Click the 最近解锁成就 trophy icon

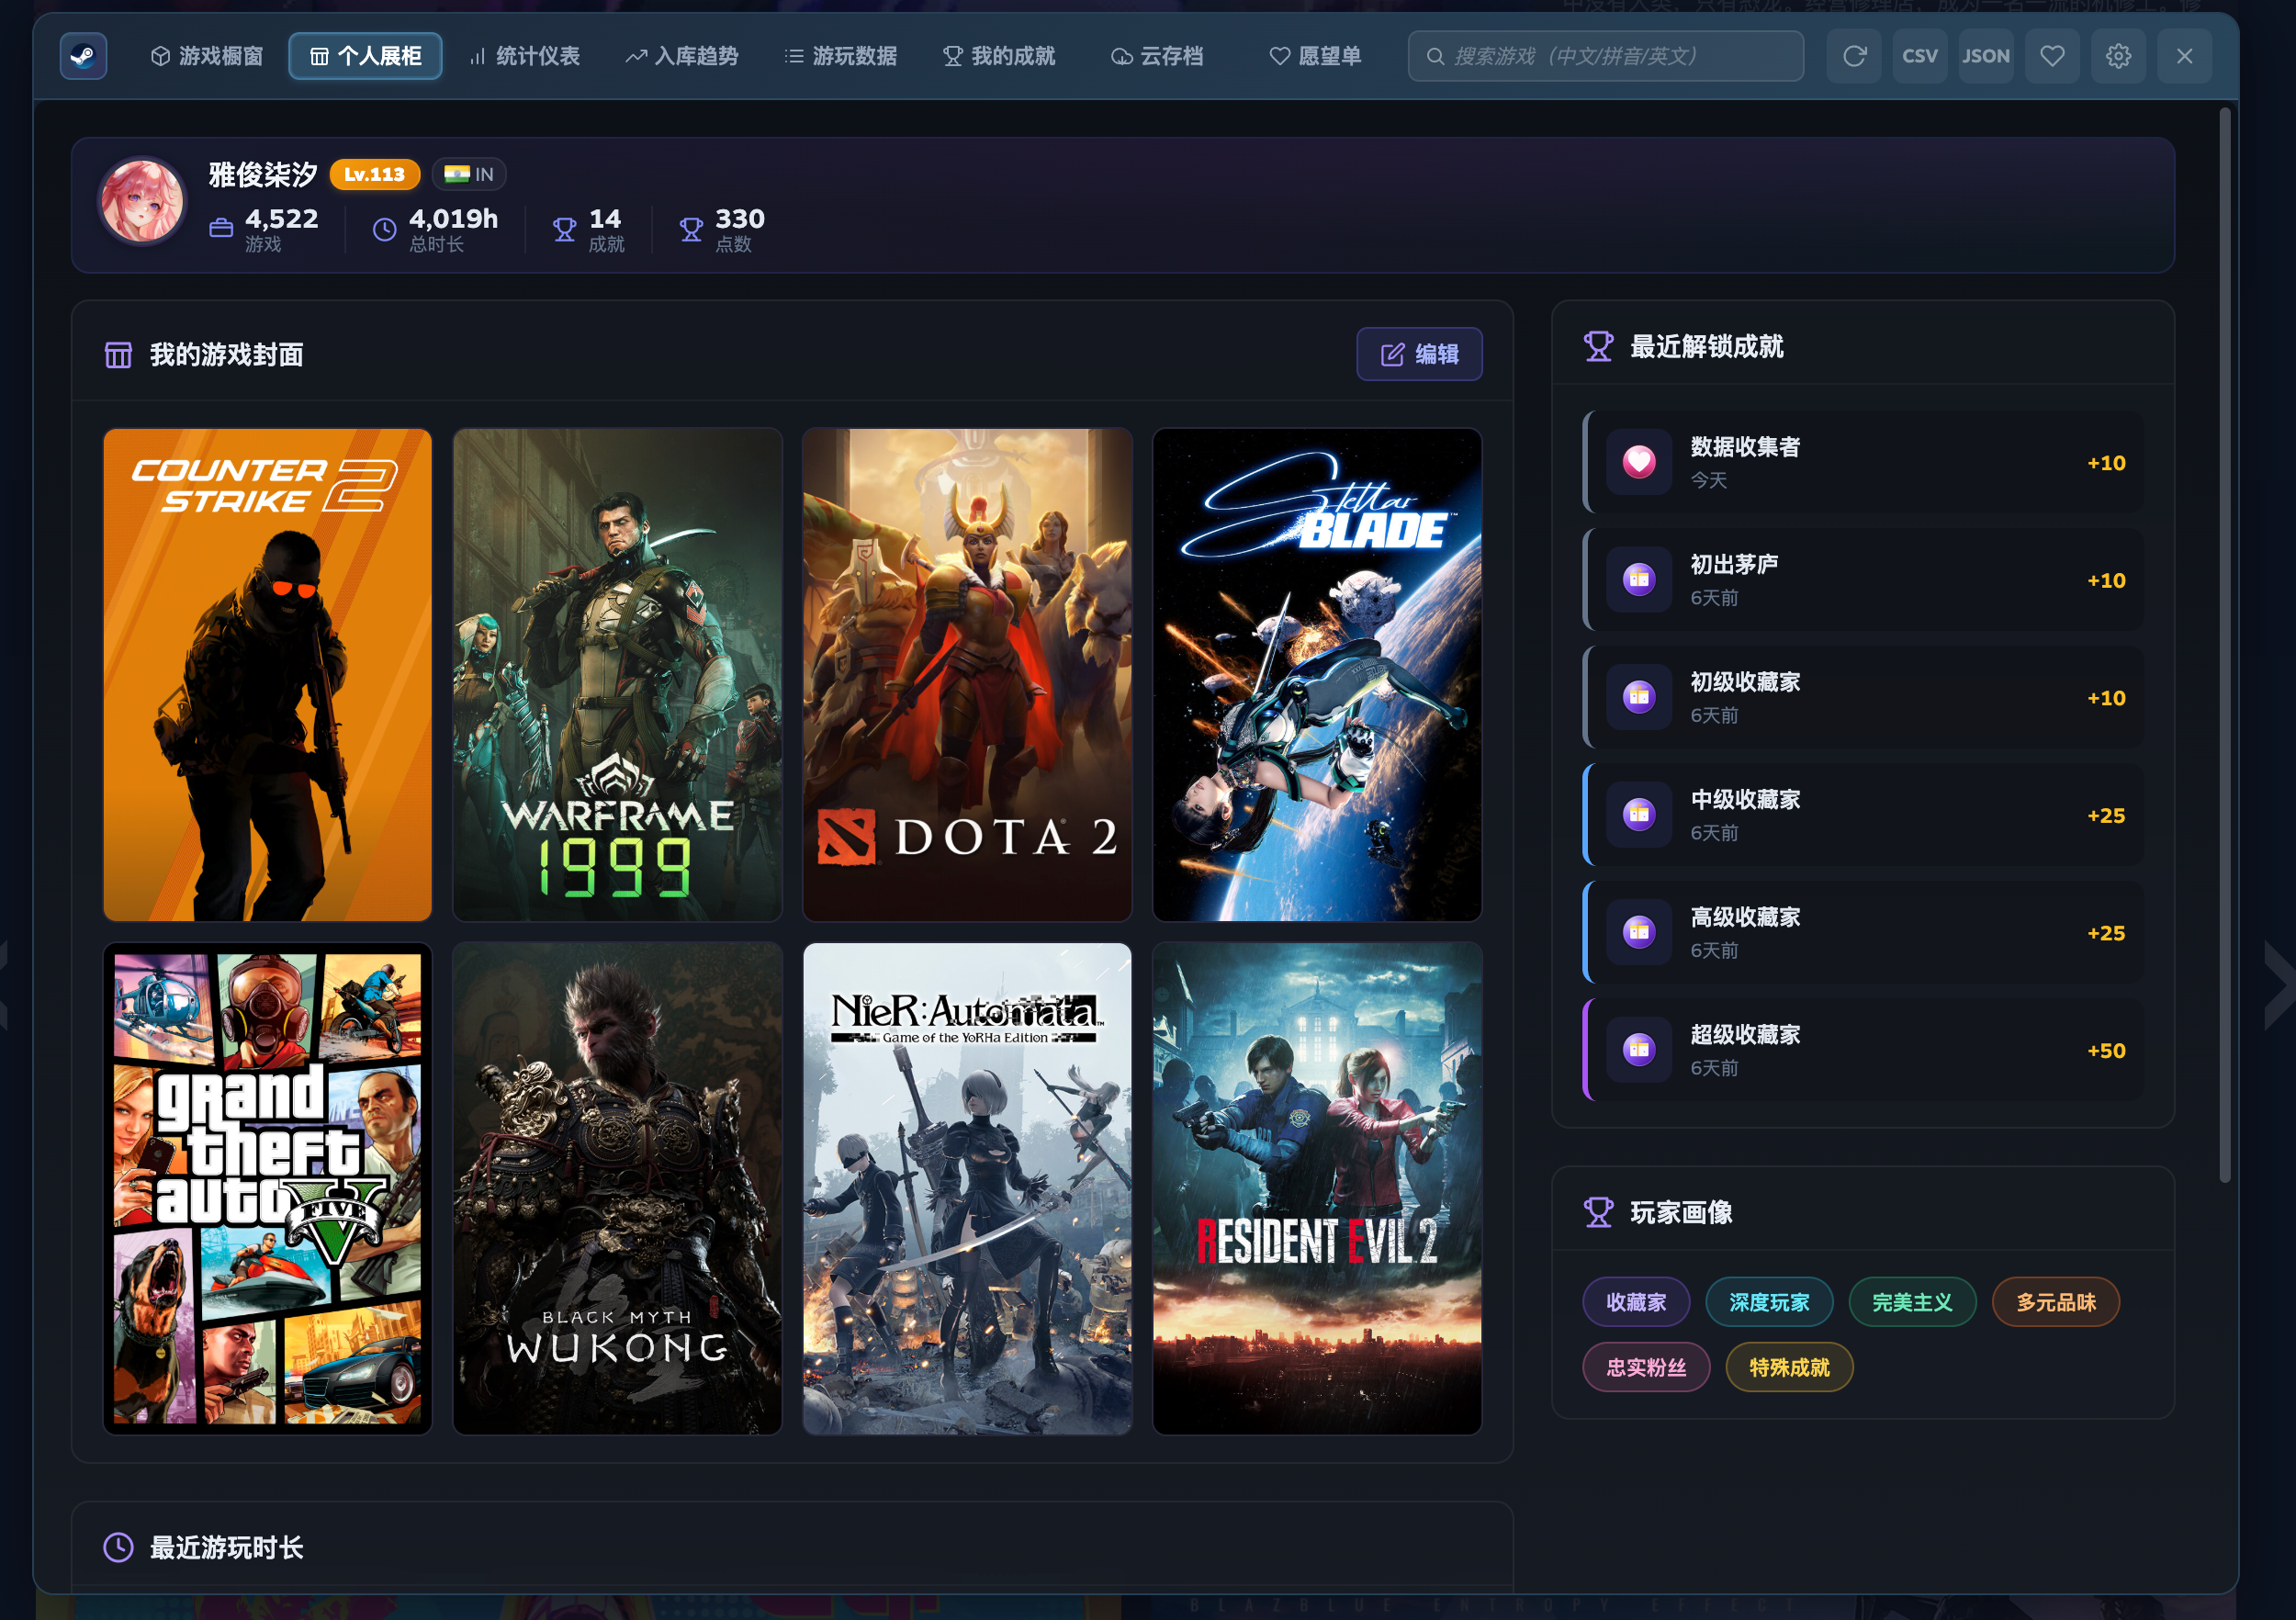[x=1599, y=346]
